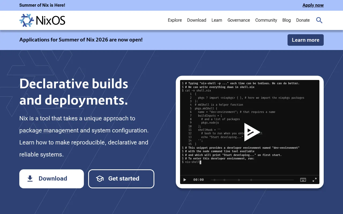343x214 pixels.
Task: Click the Get started button
Action: tap(121, 179)
